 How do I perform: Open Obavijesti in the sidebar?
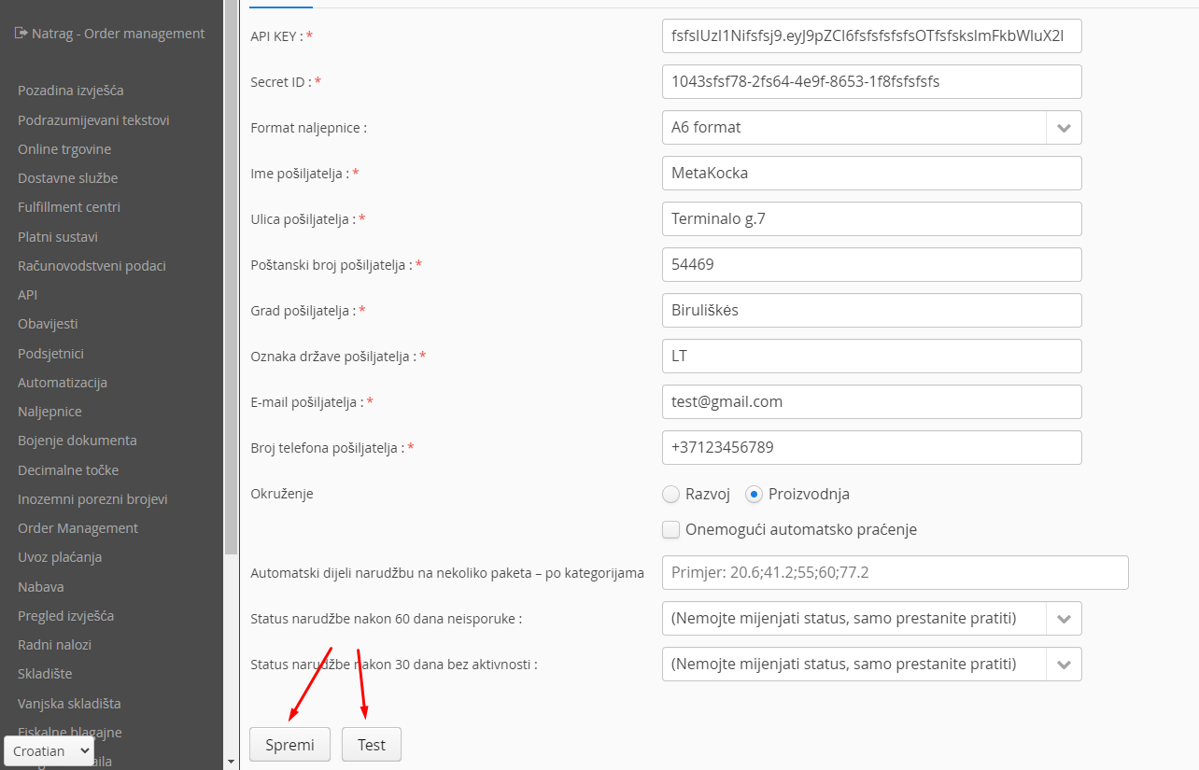point(48,324)
